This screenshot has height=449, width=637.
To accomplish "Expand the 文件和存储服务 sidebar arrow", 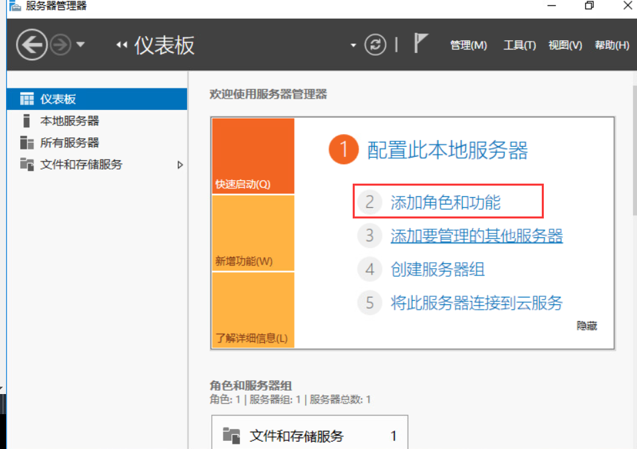I will click(x=180, y=165).
